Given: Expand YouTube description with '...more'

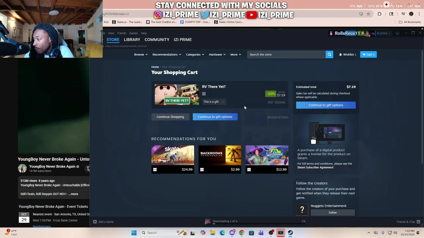Looking at the screenshot, I should click(74, 194).
